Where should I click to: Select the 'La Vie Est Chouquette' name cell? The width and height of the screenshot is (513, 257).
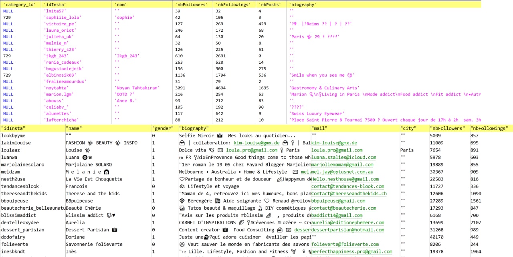(94, 179)
